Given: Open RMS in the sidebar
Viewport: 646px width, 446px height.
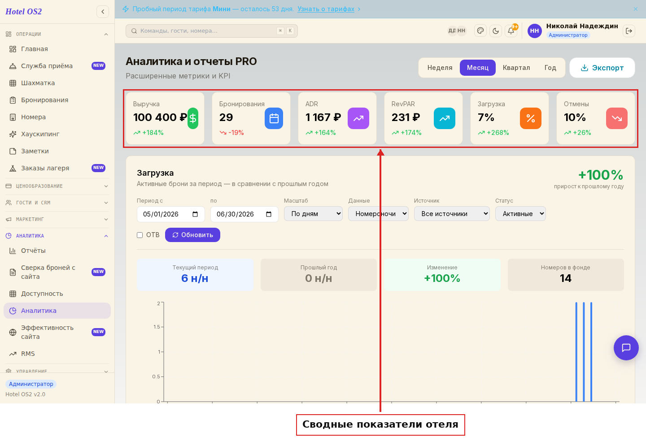Looking at the screenshot, I should pyautogui.click(x=57, y=354).
